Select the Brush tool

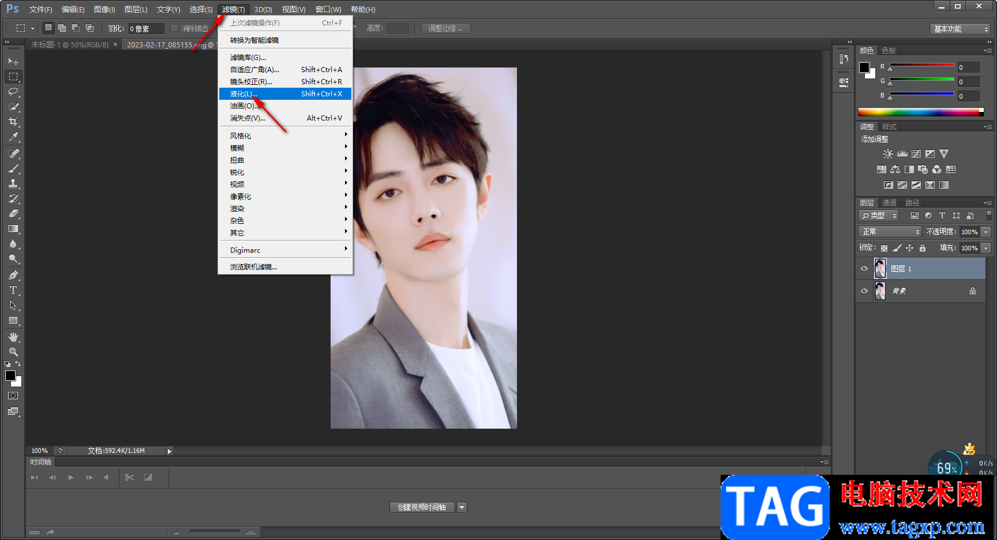(13, 168)
